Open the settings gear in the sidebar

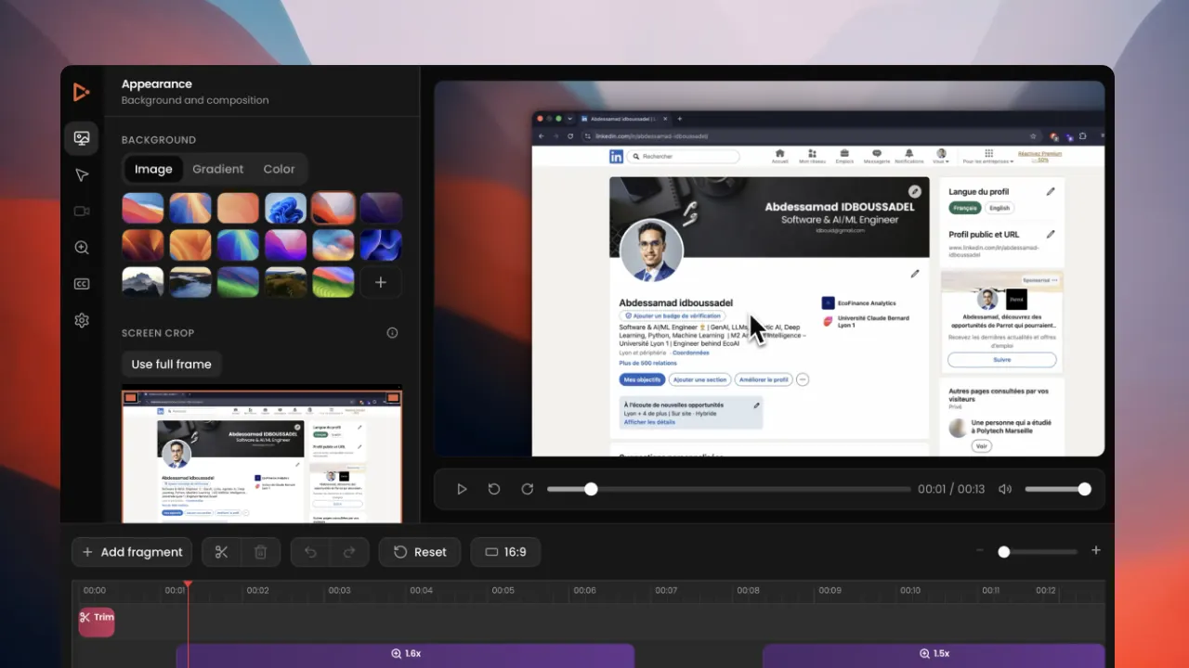(x=82, y=320)
